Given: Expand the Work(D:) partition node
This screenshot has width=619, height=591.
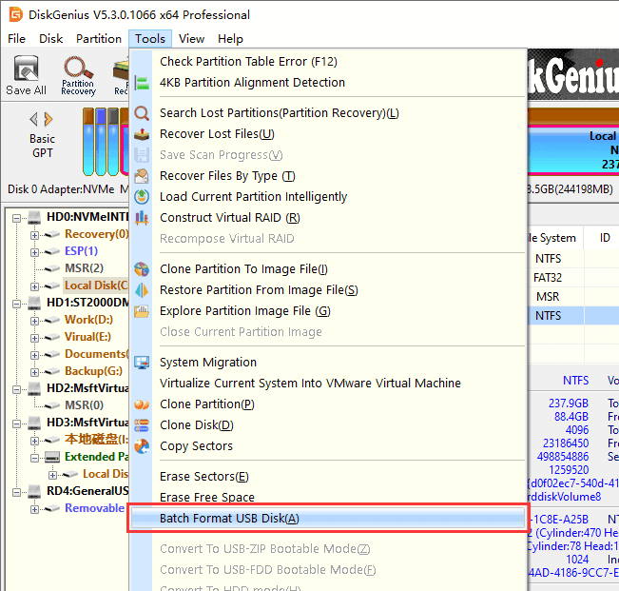Looking at the screenshot, I should (x=35, y=320).
